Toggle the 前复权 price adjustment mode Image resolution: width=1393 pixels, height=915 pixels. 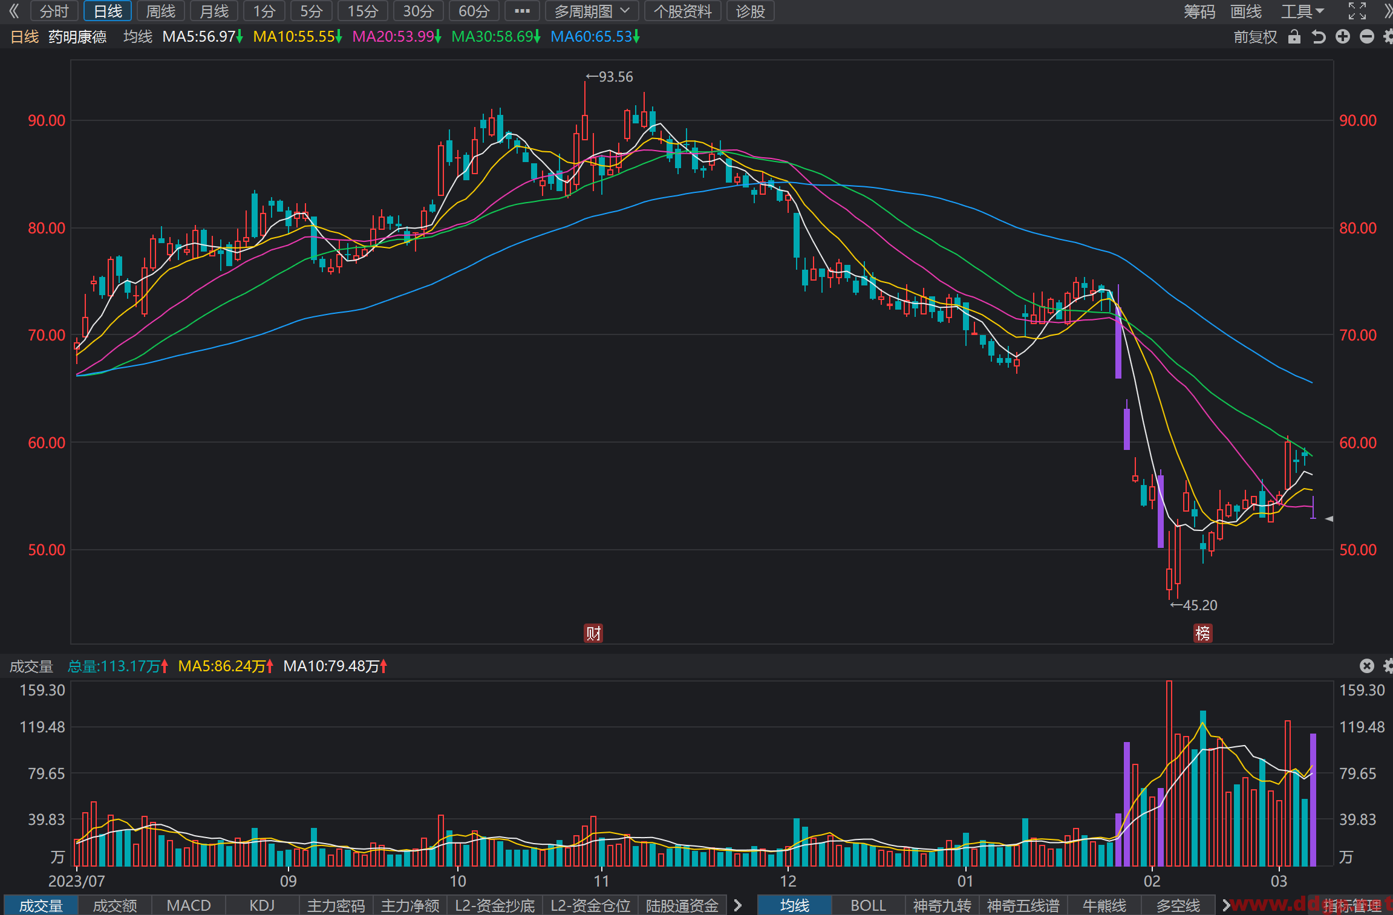coord(1255,37)
